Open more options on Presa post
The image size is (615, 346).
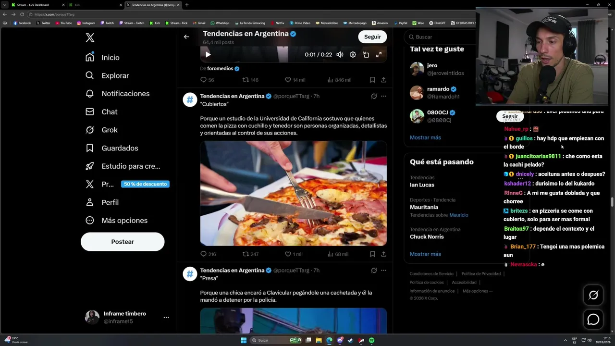(383, 271)
